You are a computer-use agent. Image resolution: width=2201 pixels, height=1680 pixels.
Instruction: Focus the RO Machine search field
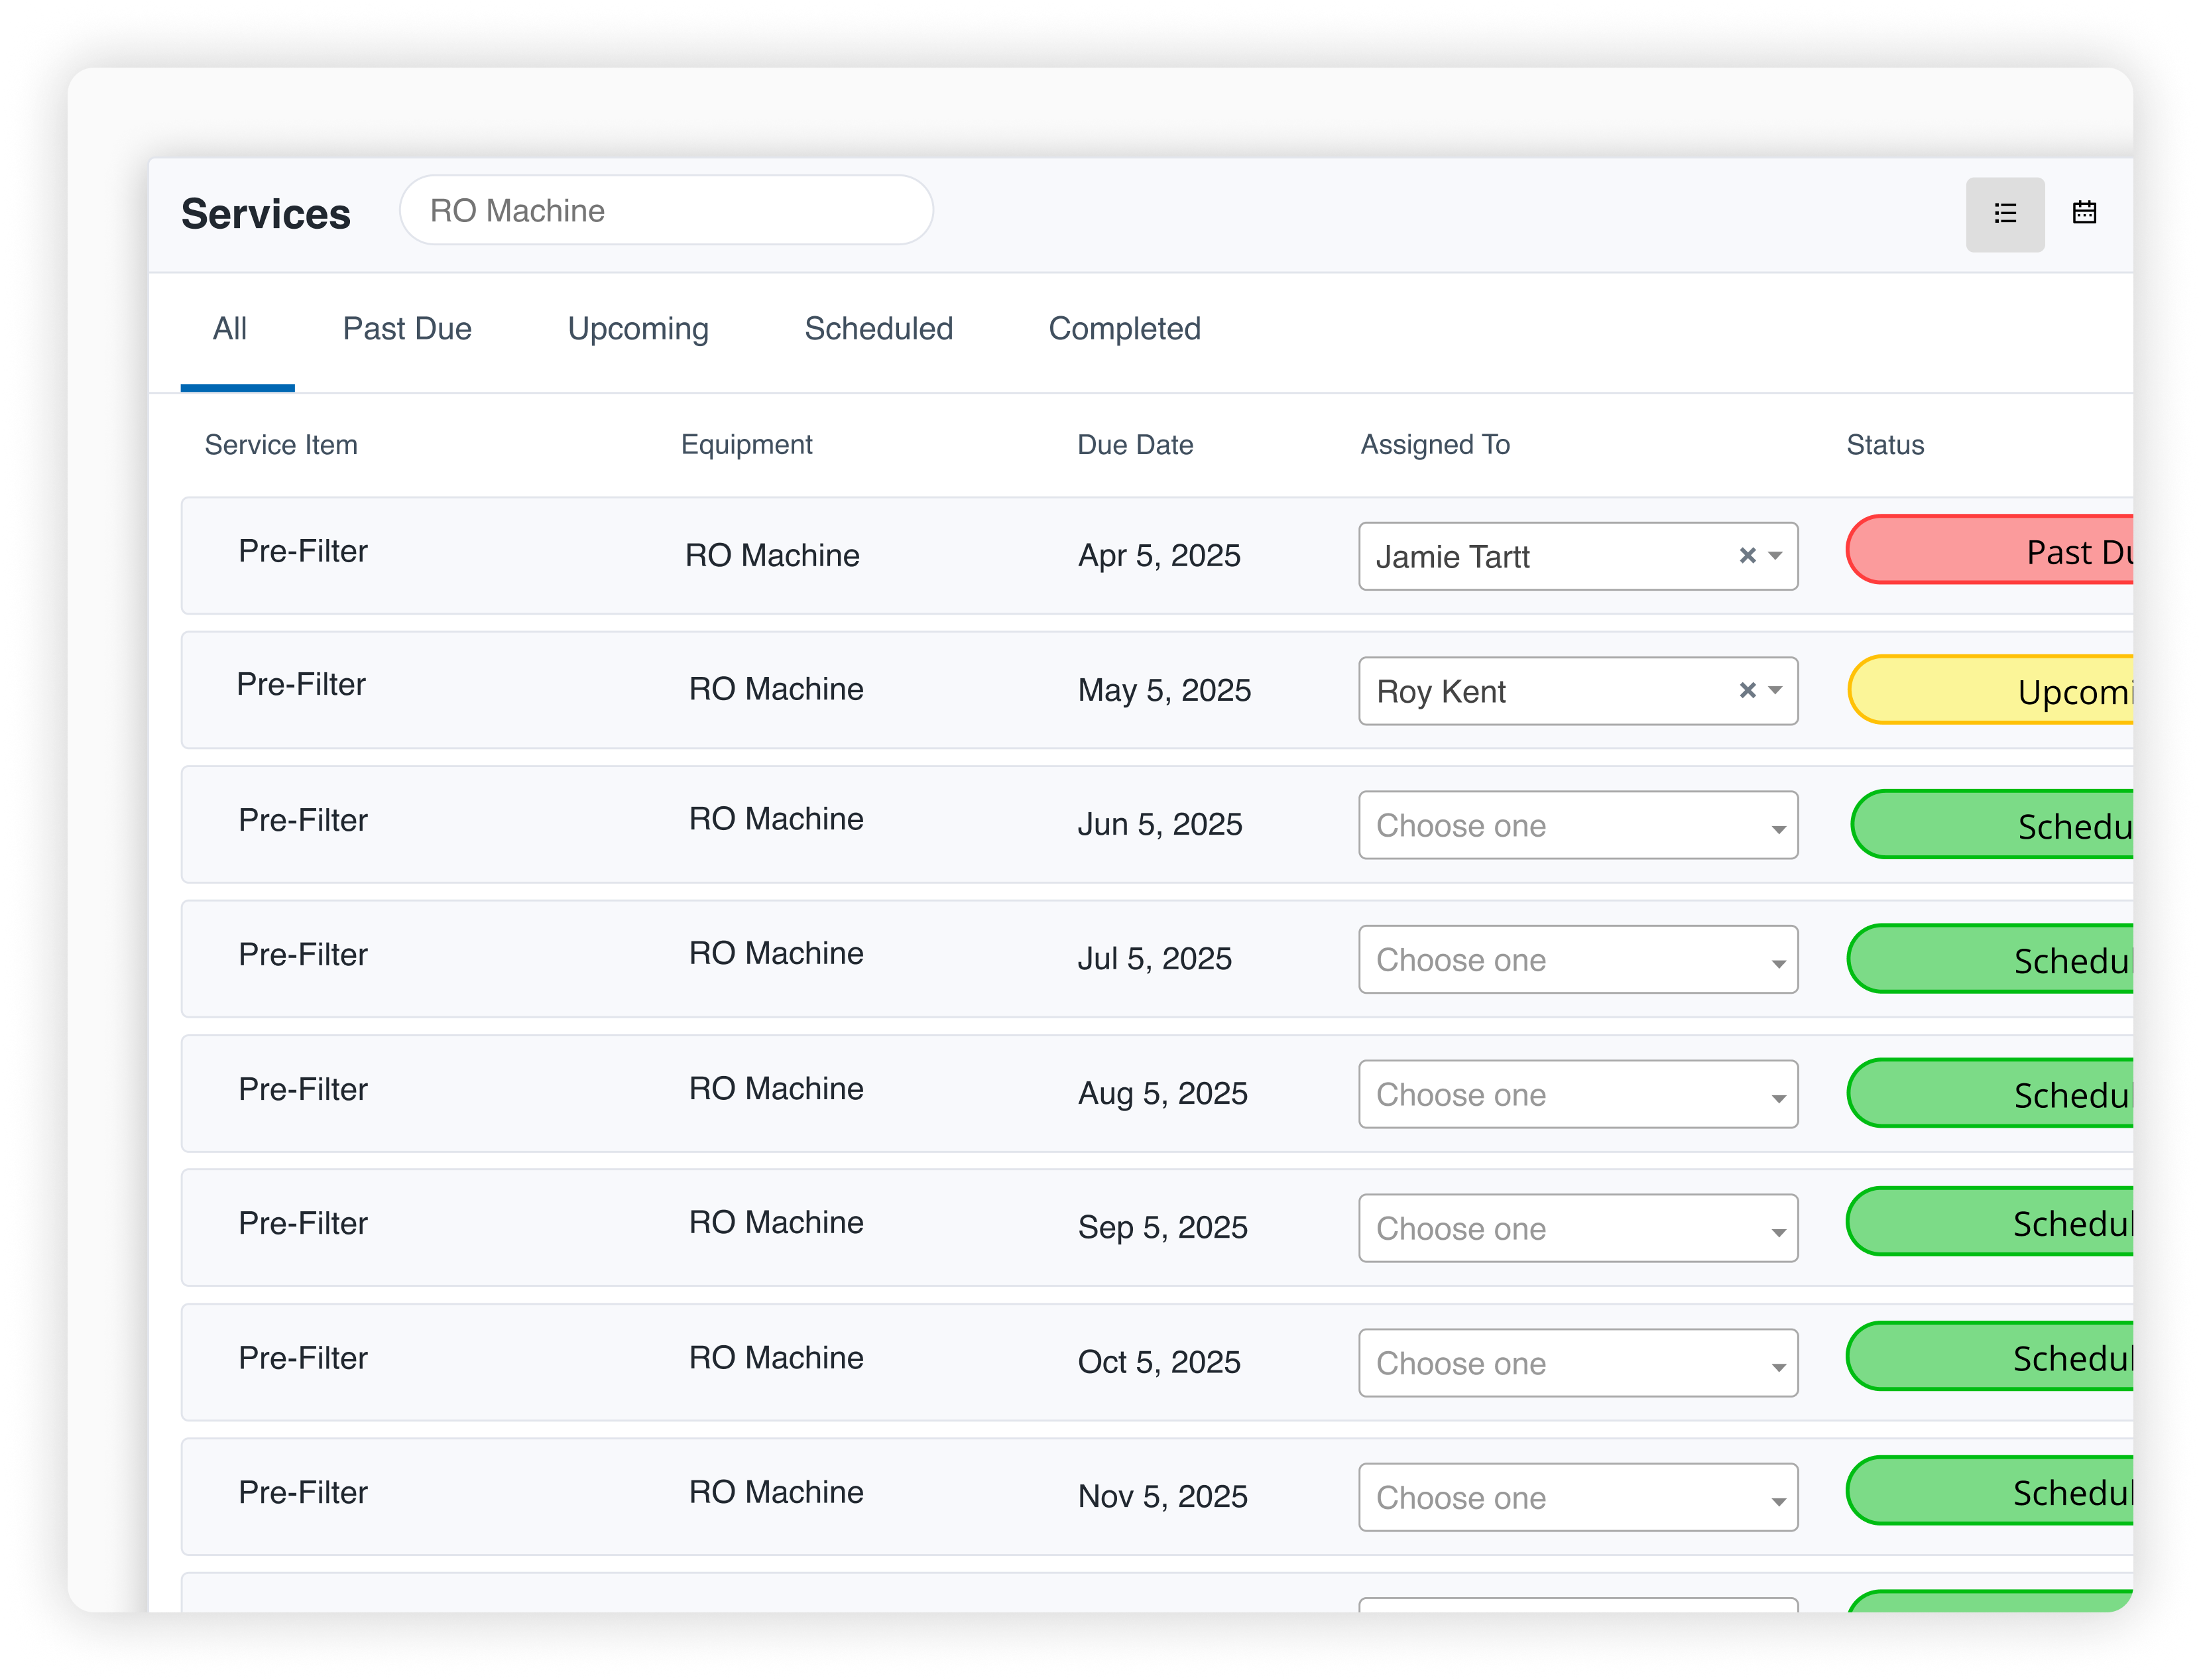coord(666,211)
